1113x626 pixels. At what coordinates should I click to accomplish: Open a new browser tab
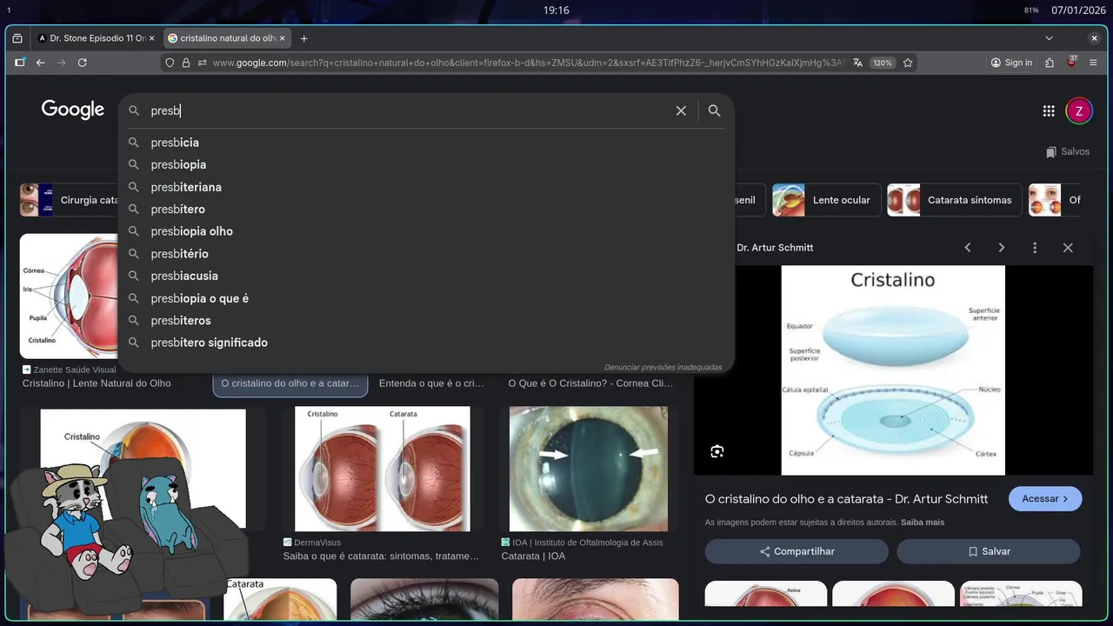[x=303, y=38]
